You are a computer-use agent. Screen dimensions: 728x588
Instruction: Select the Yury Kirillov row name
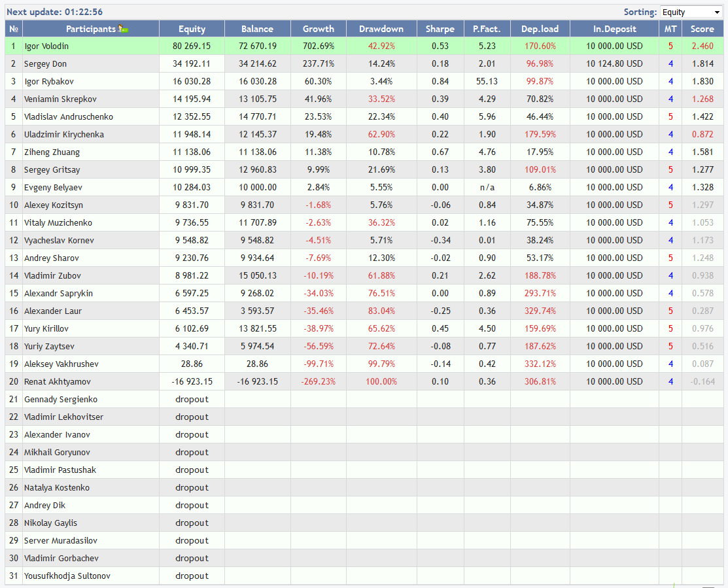(x=46, y=328)
